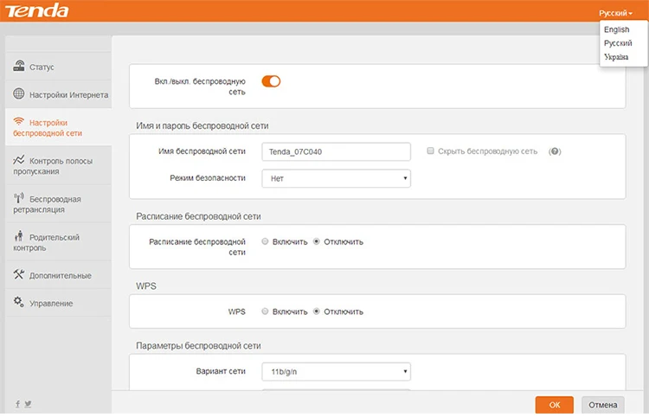Open Родительский контроль section
This screenshot has height=417, width=649.
(58, 242)
